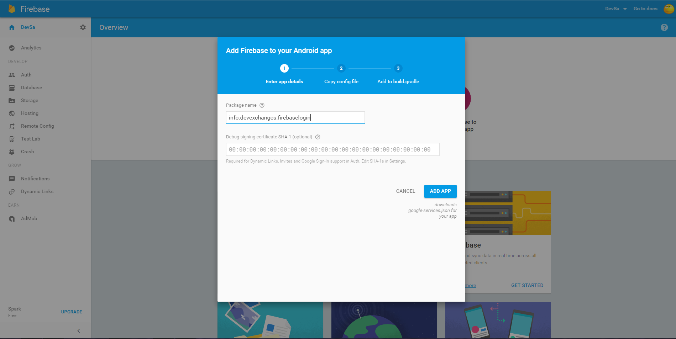Select step 1 Enter app details
The image size is (676, 339).
(284, 74)
